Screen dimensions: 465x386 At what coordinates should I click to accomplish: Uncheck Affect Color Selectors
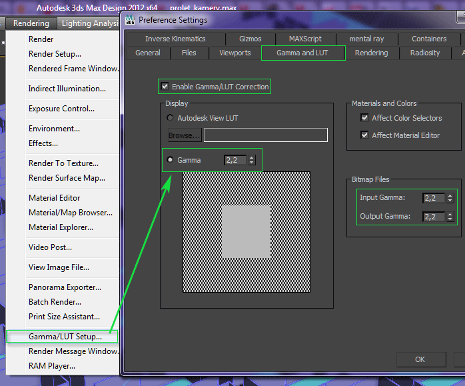[364, 117]
